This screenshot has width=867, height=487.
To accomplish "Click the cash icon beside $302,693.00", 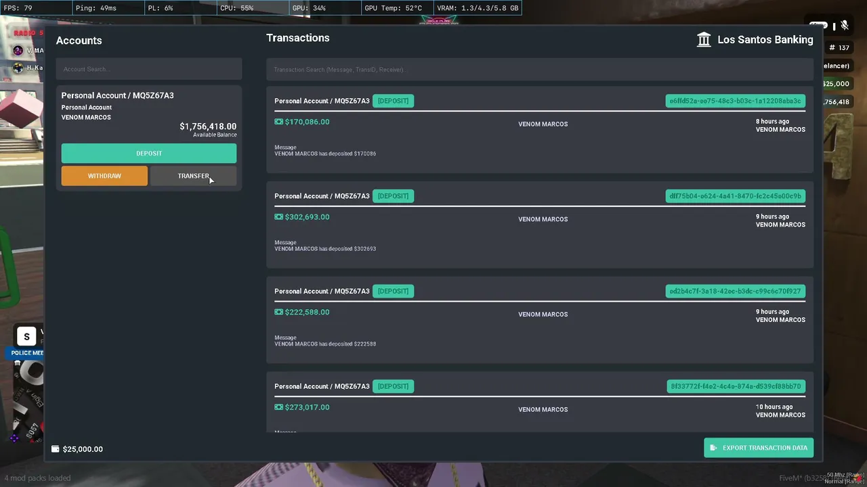I will (278, 217).
